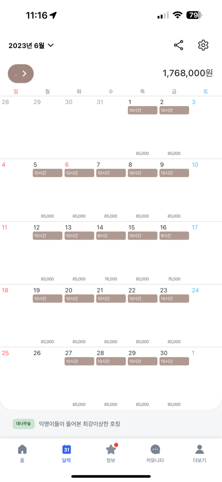Go to Home tab icon
This screenshot has height=482, width=222.
22,450
